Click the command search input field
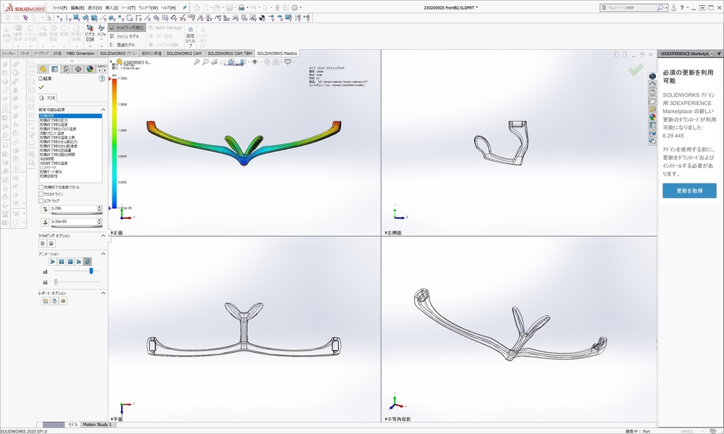 631,8
